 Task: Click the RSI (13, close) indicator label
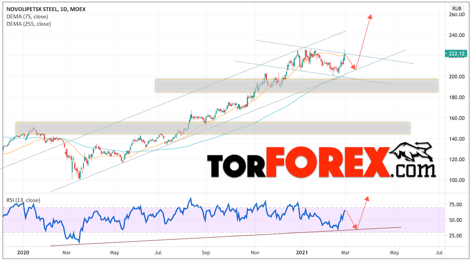pyautogui.click(x=23, y=200)
